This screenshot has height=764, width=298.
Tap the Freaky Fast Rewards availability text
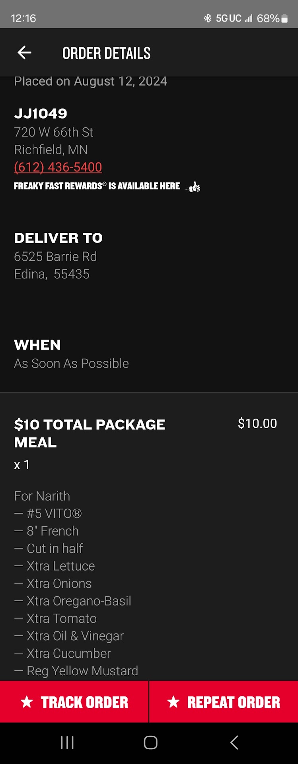coord(97,186)
